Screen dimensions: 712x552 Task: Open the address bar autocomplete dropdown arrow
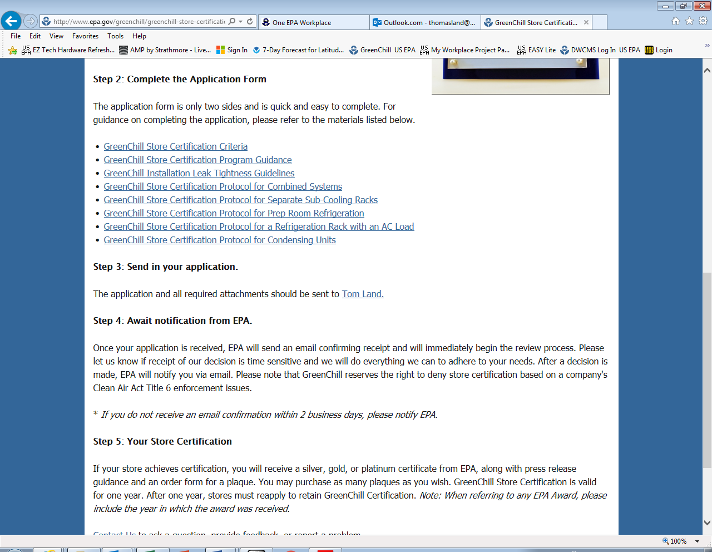240,22
